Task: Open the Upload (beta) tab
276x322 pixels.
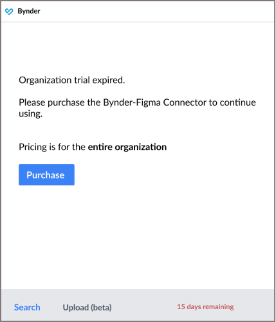Action: click(87, 307)
